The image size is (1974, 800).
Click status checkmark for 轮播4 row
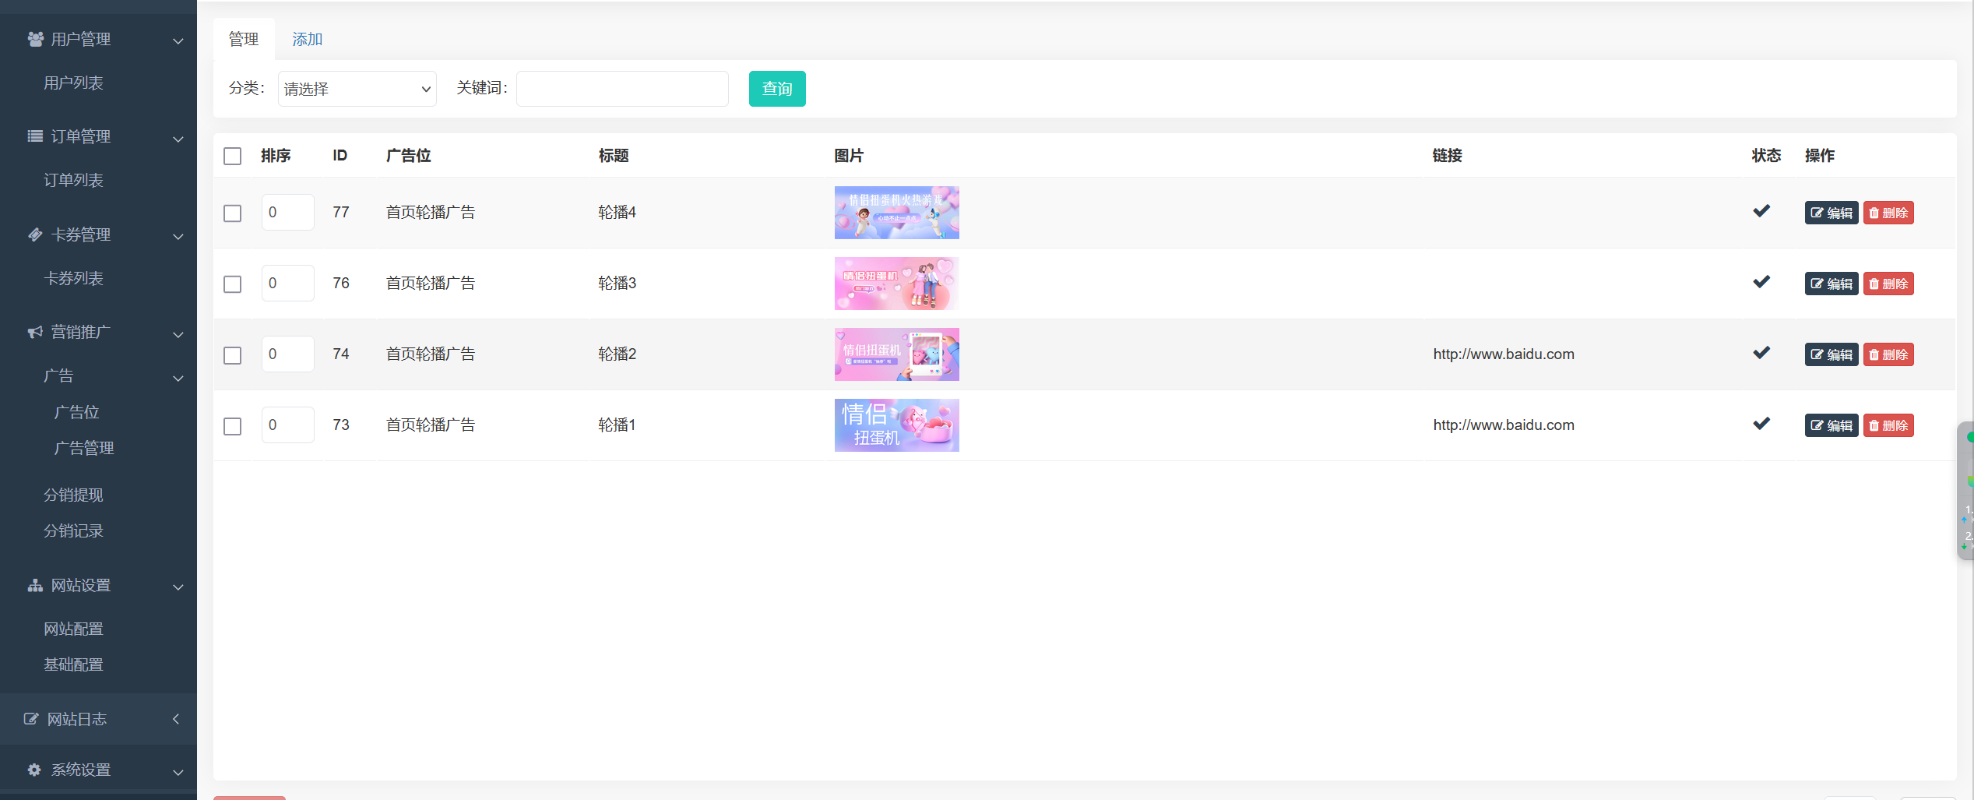pyautogui.click(x=1761, y=211)
